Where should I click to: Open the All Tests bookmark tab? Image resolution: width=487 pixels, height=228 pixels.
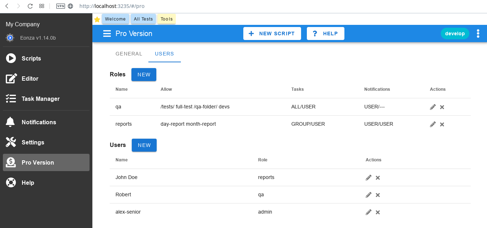pyautogui.click(x=143, y=19)
